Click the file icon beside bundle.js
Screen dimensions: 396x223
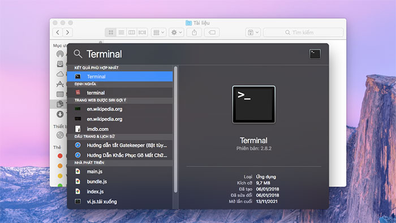pyautogui.click(x=78, y=181)
